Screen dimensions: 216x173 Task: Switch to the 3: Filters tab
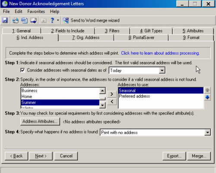point(112,31)
